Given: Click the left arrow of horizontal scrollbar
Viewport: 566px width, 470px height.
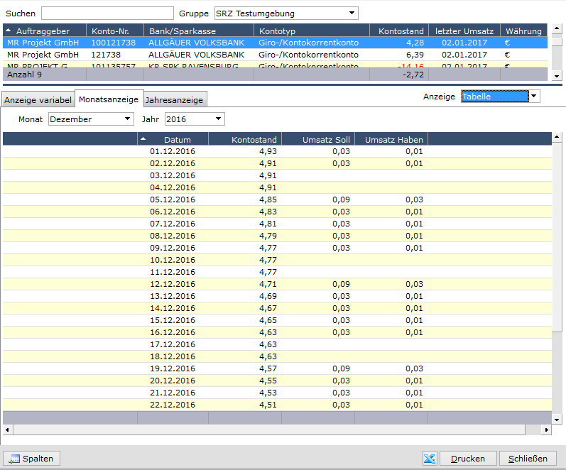Looking at the screenshot, I should coord(7,430).
